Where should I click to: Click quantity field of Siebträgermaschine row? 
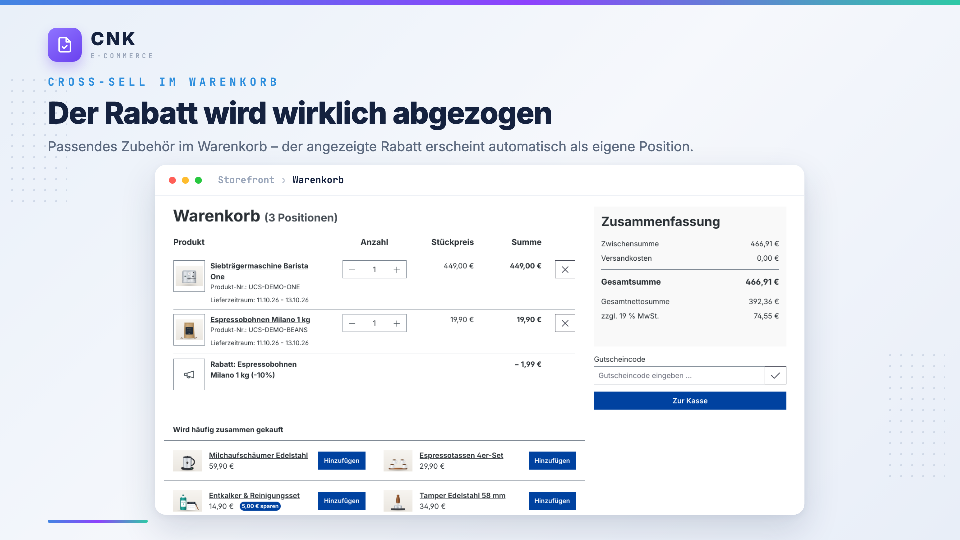point(374,270)
